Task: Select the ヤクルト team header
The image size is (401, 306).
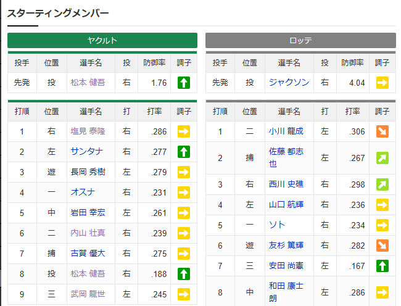Action: click(x=102, y=40)
